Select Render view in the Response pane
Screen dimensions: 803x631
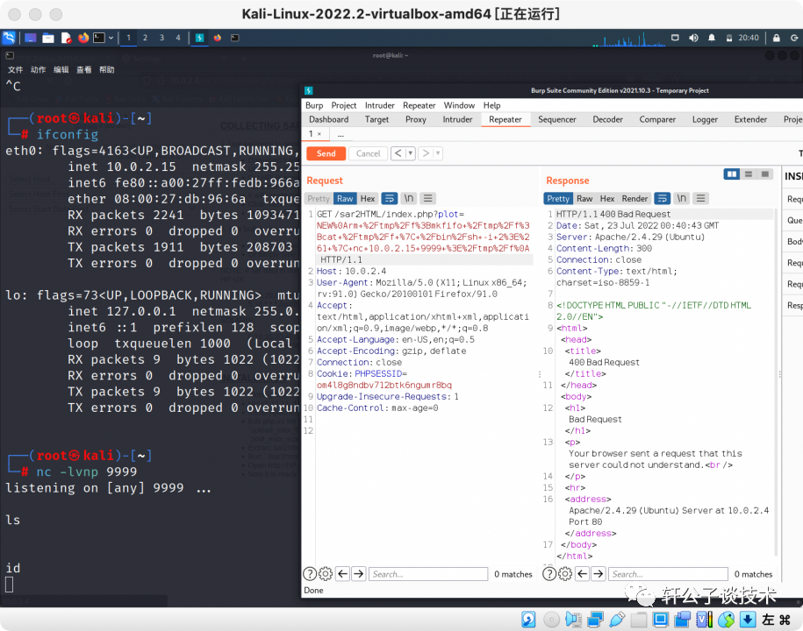click(x=635, y=198)
